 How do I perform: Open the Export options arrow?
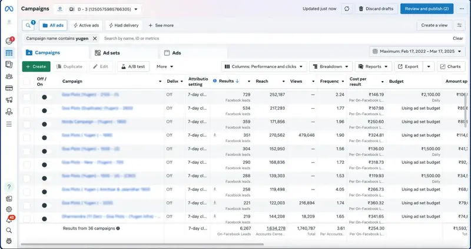(429, 66)
